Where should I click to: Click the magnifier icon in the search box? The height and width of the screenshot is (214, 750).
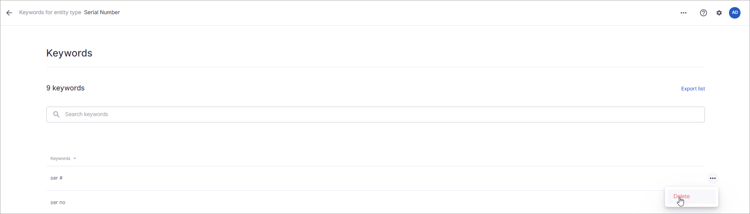(x=57, y=115)
